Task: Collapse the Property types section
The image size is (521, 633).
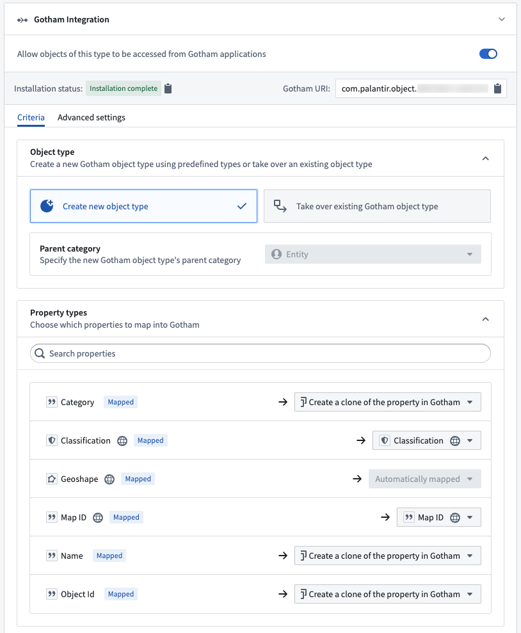Action: [486, 319]
